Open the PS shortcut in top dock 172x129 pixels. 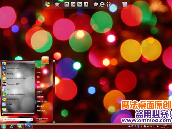coord(67,4)
